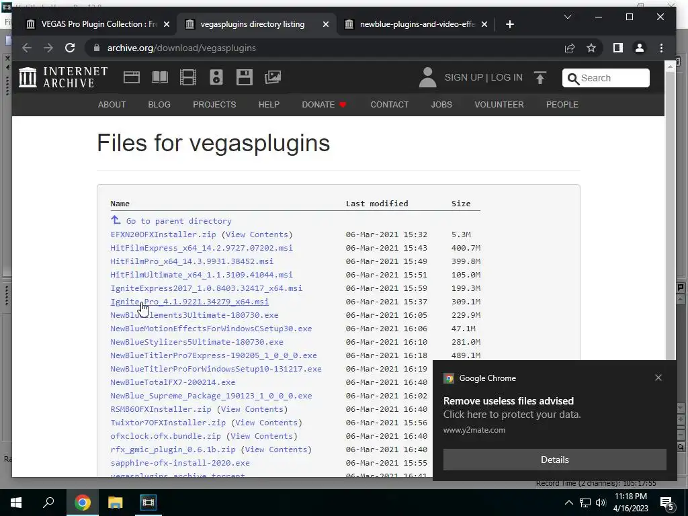Open Windows Start menu
This screenshot has width=688, height=516.
[16, 503]
